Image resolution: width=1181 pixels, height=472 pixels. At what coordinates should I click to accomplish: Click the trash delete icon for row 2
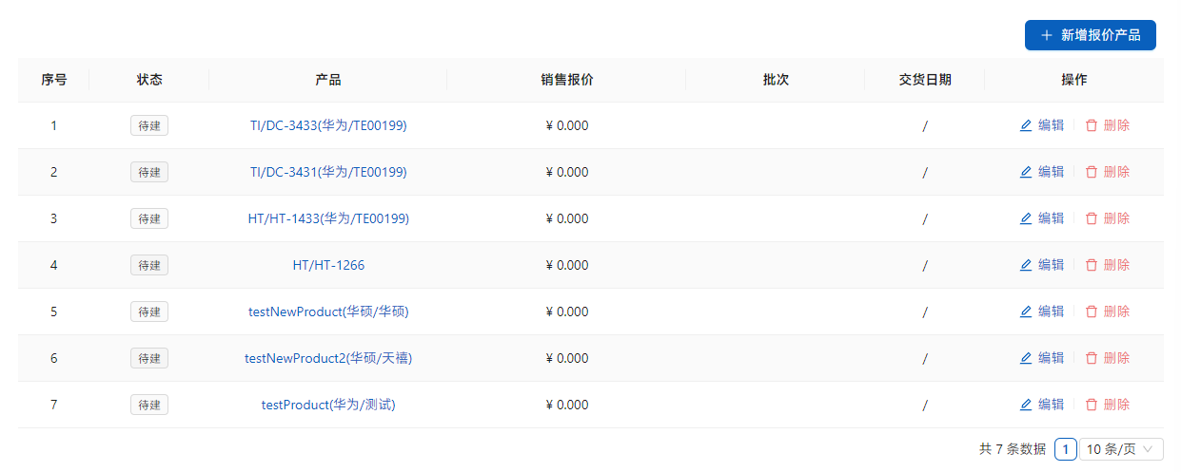point(1092,172)
